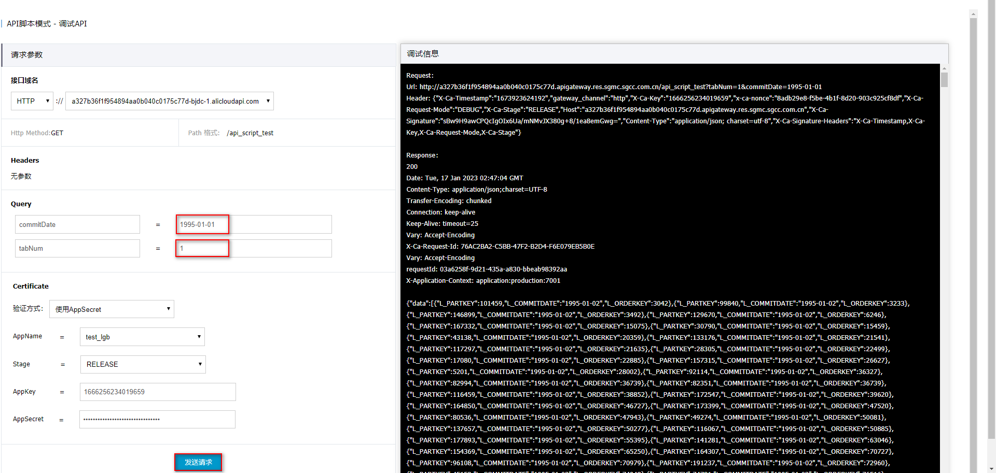
Task: Click the AppKey input showing 1666256234019659
Action: coord(157,392)
